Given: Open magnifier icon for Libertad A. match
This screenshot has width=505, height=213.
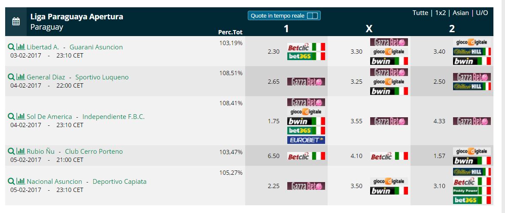Looking at the screenshot, I should pyautogui.click(x=11, y=47).
